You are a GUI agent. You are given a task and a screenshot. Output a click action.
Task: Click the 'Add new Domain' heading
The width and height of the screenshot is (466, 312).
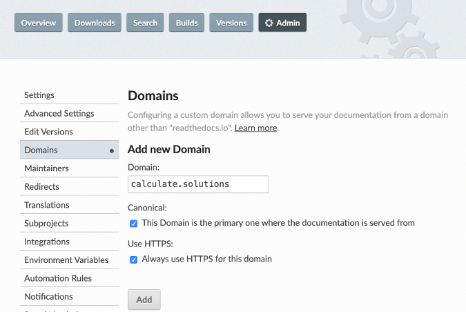pyautogui.click(x=169, y=149)
